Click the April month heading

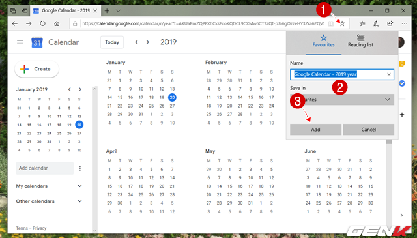(x=111, y=151)
